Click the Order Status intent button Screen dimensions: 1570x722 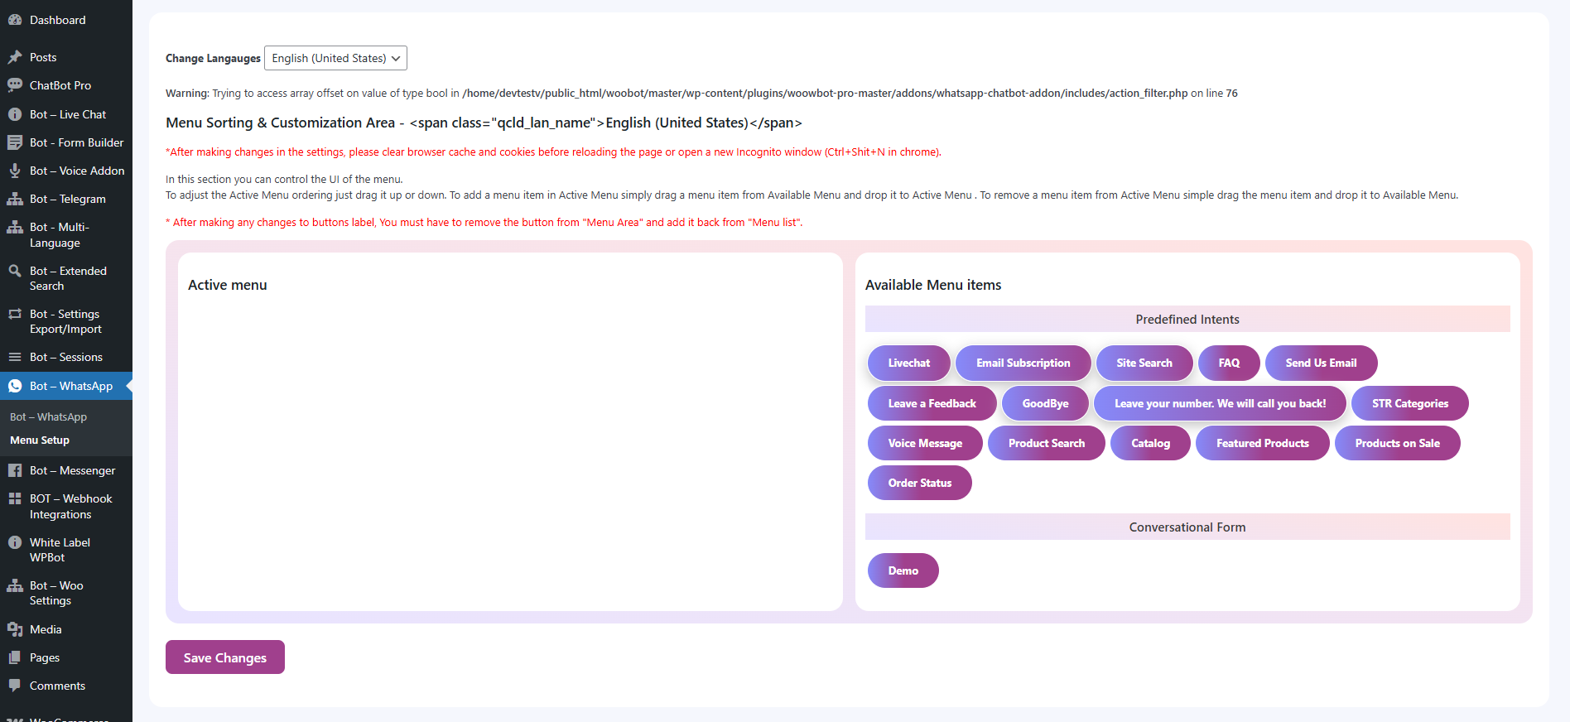(x=919, y=483)
